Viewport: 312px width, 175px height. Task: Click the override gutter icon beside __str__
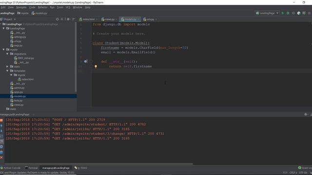tap(85, 62)
